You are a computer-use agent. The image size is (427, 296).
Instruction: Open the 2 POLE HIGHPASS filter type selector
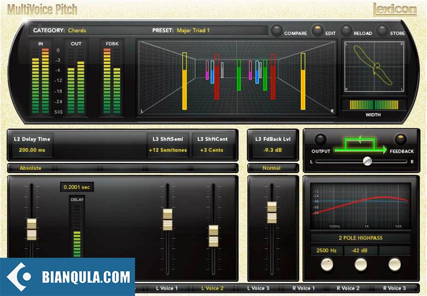pyautogui.click(x=360, y=238)
